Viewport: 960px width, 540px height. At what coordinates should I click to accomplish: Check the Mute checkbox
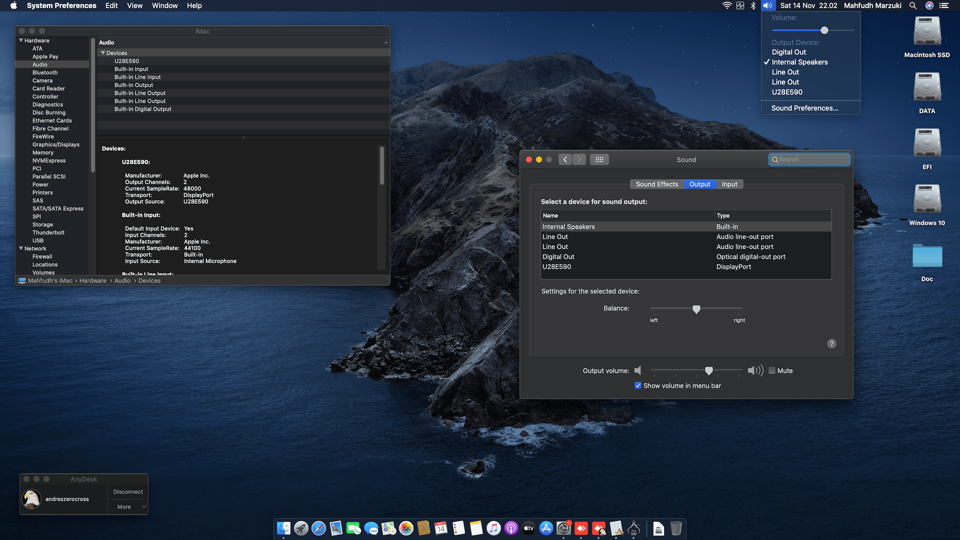pyautogui.click(x=772, y=370)
